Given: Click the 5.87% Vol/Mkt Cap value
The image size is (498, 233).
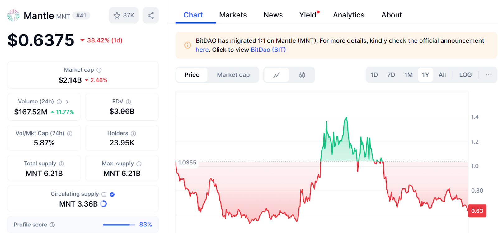Looking at the screenshot, I should pyautogui.click(x=44, y=143).
